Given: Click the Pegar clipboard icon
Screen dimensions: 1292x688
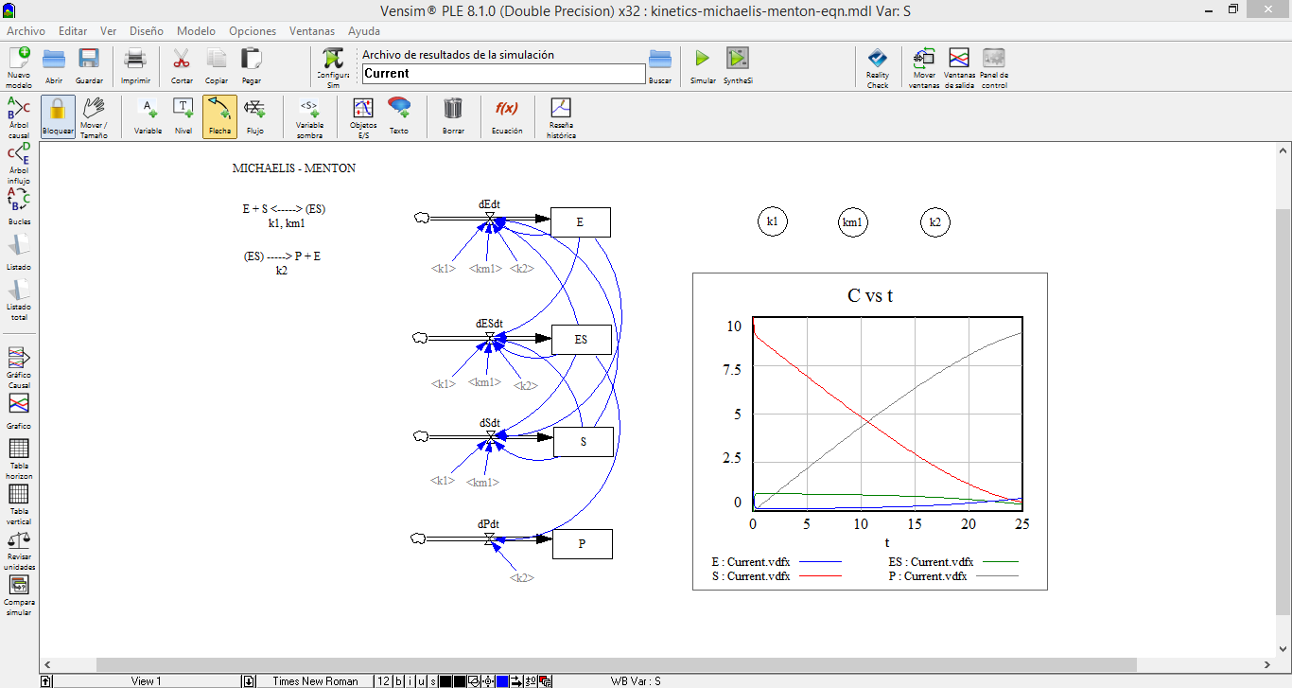Looking at the screenshot, I should tap(251, 67).
